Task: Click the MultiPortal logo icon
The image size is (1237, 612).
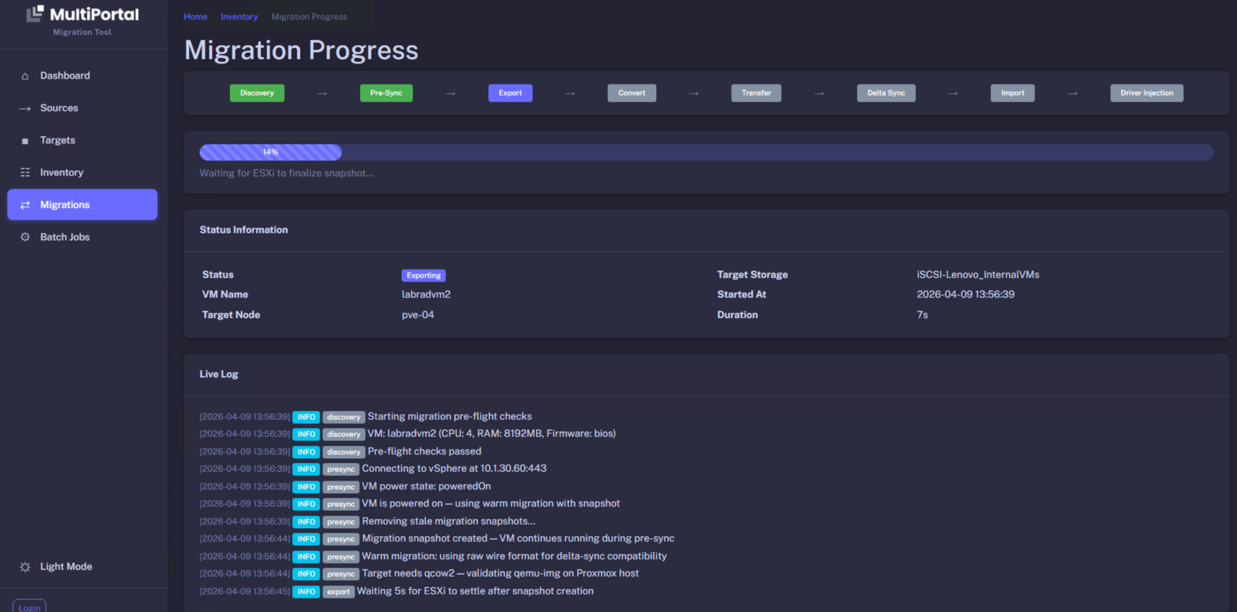Action: pos(35,14)
